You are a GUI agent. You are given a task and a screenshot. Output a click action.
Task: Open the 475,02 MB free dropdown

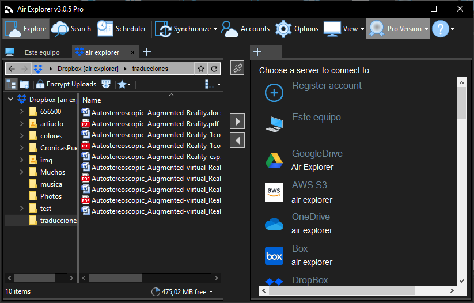coord(182,292)
